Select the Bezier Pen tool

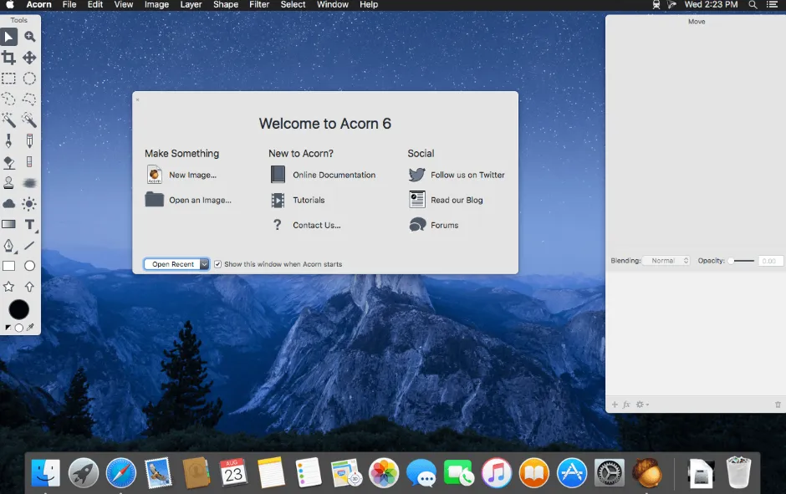pos(8,246)
